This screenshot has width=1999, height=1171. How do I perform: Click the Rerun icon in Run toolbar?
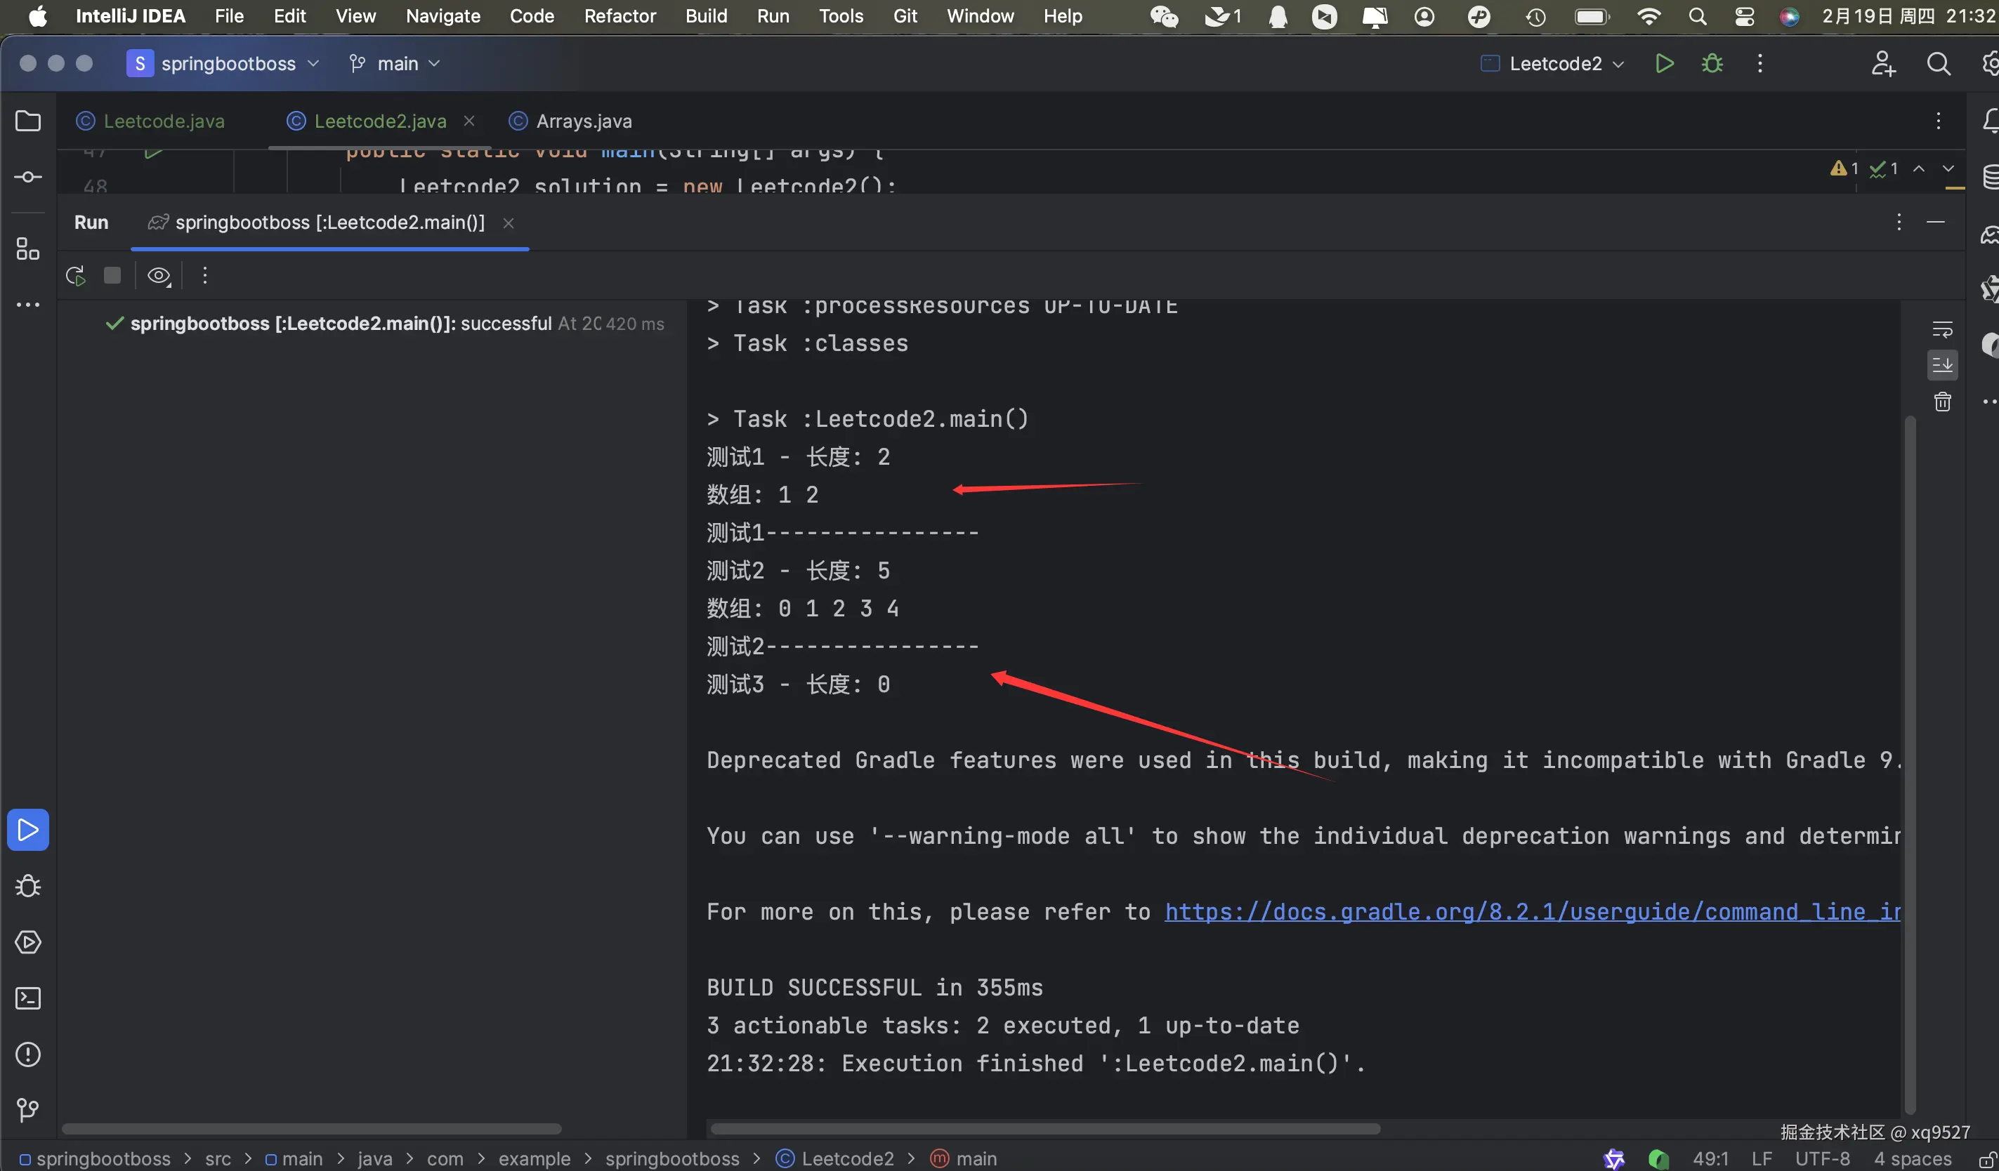point(75,276)
